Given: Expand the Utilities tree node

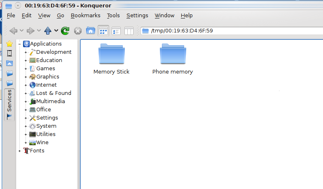Looking at the screenshot, I should (26, 134).
